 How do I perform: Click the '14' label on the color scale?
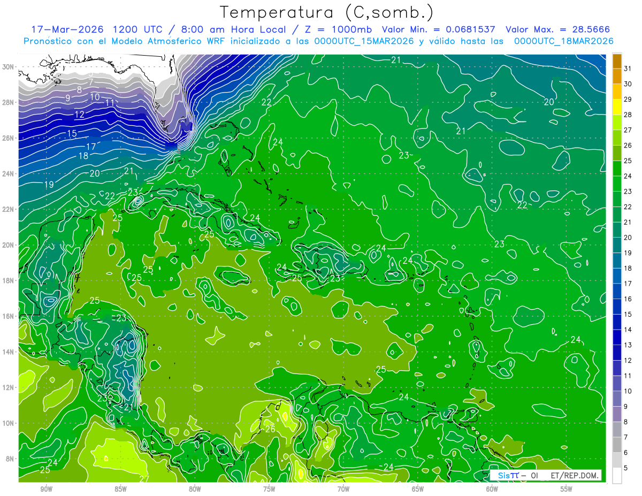coord(628,330)
